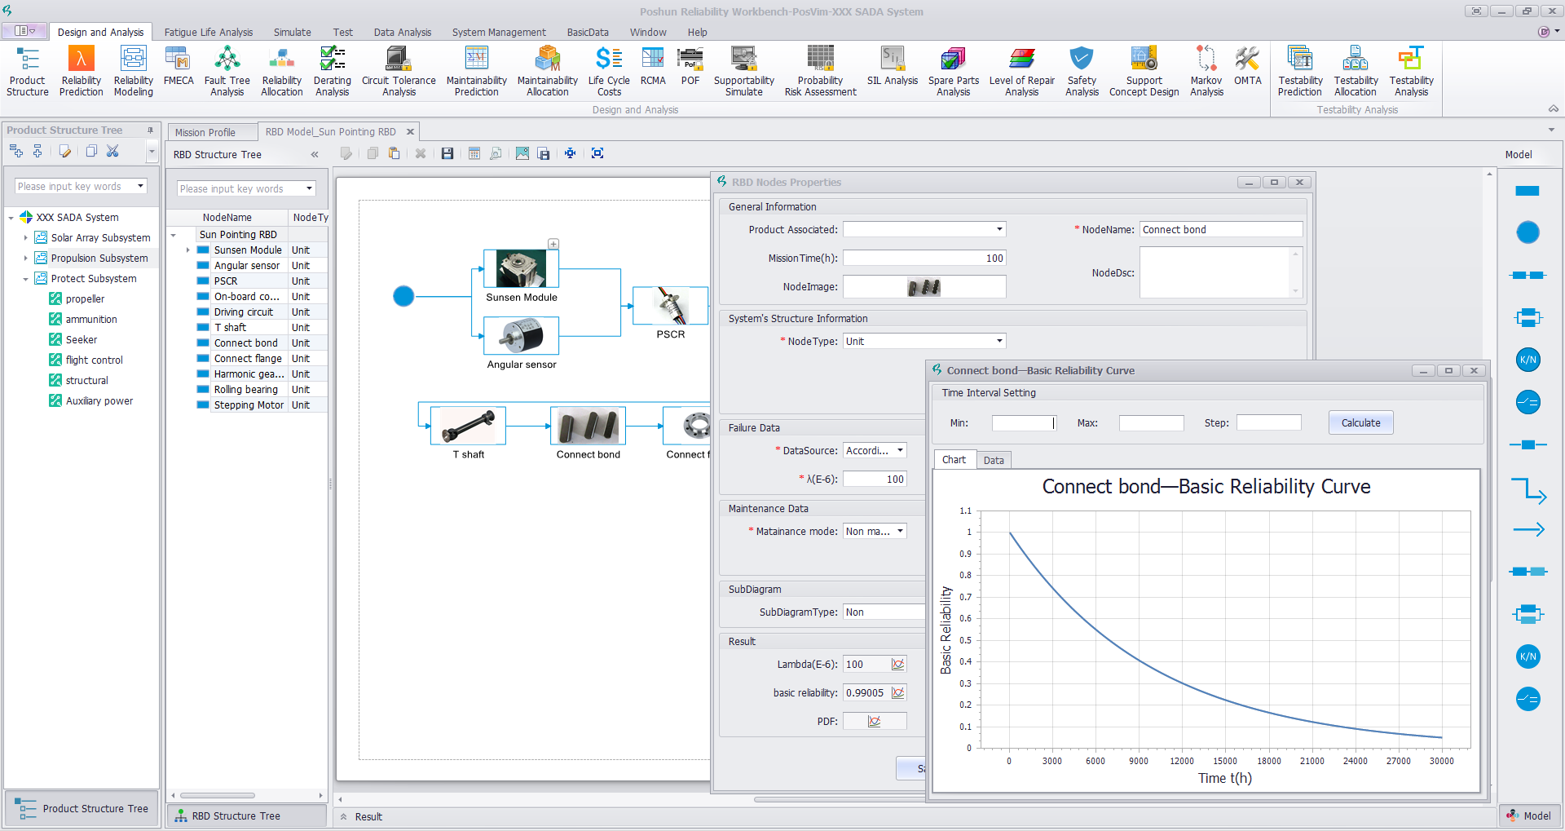Click the Calculate button
This screenshot has height=831, width=1565.
[x=1360, y=423]
